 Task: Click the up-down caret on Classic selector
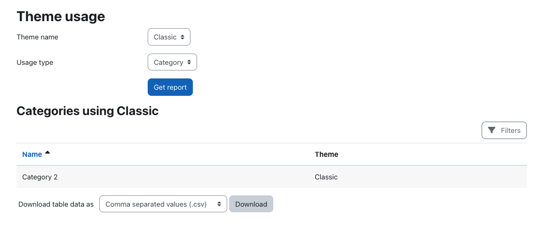[183, 37]
